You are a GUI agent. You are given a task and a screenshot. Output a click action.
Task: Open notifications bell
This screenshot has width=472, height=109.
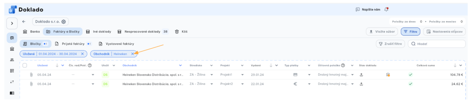(x=386, y=9)
